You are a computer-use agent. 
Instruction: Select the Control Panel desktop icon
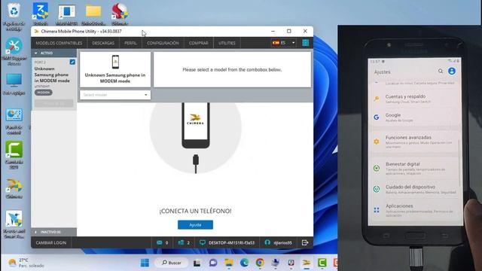(14, 121)
